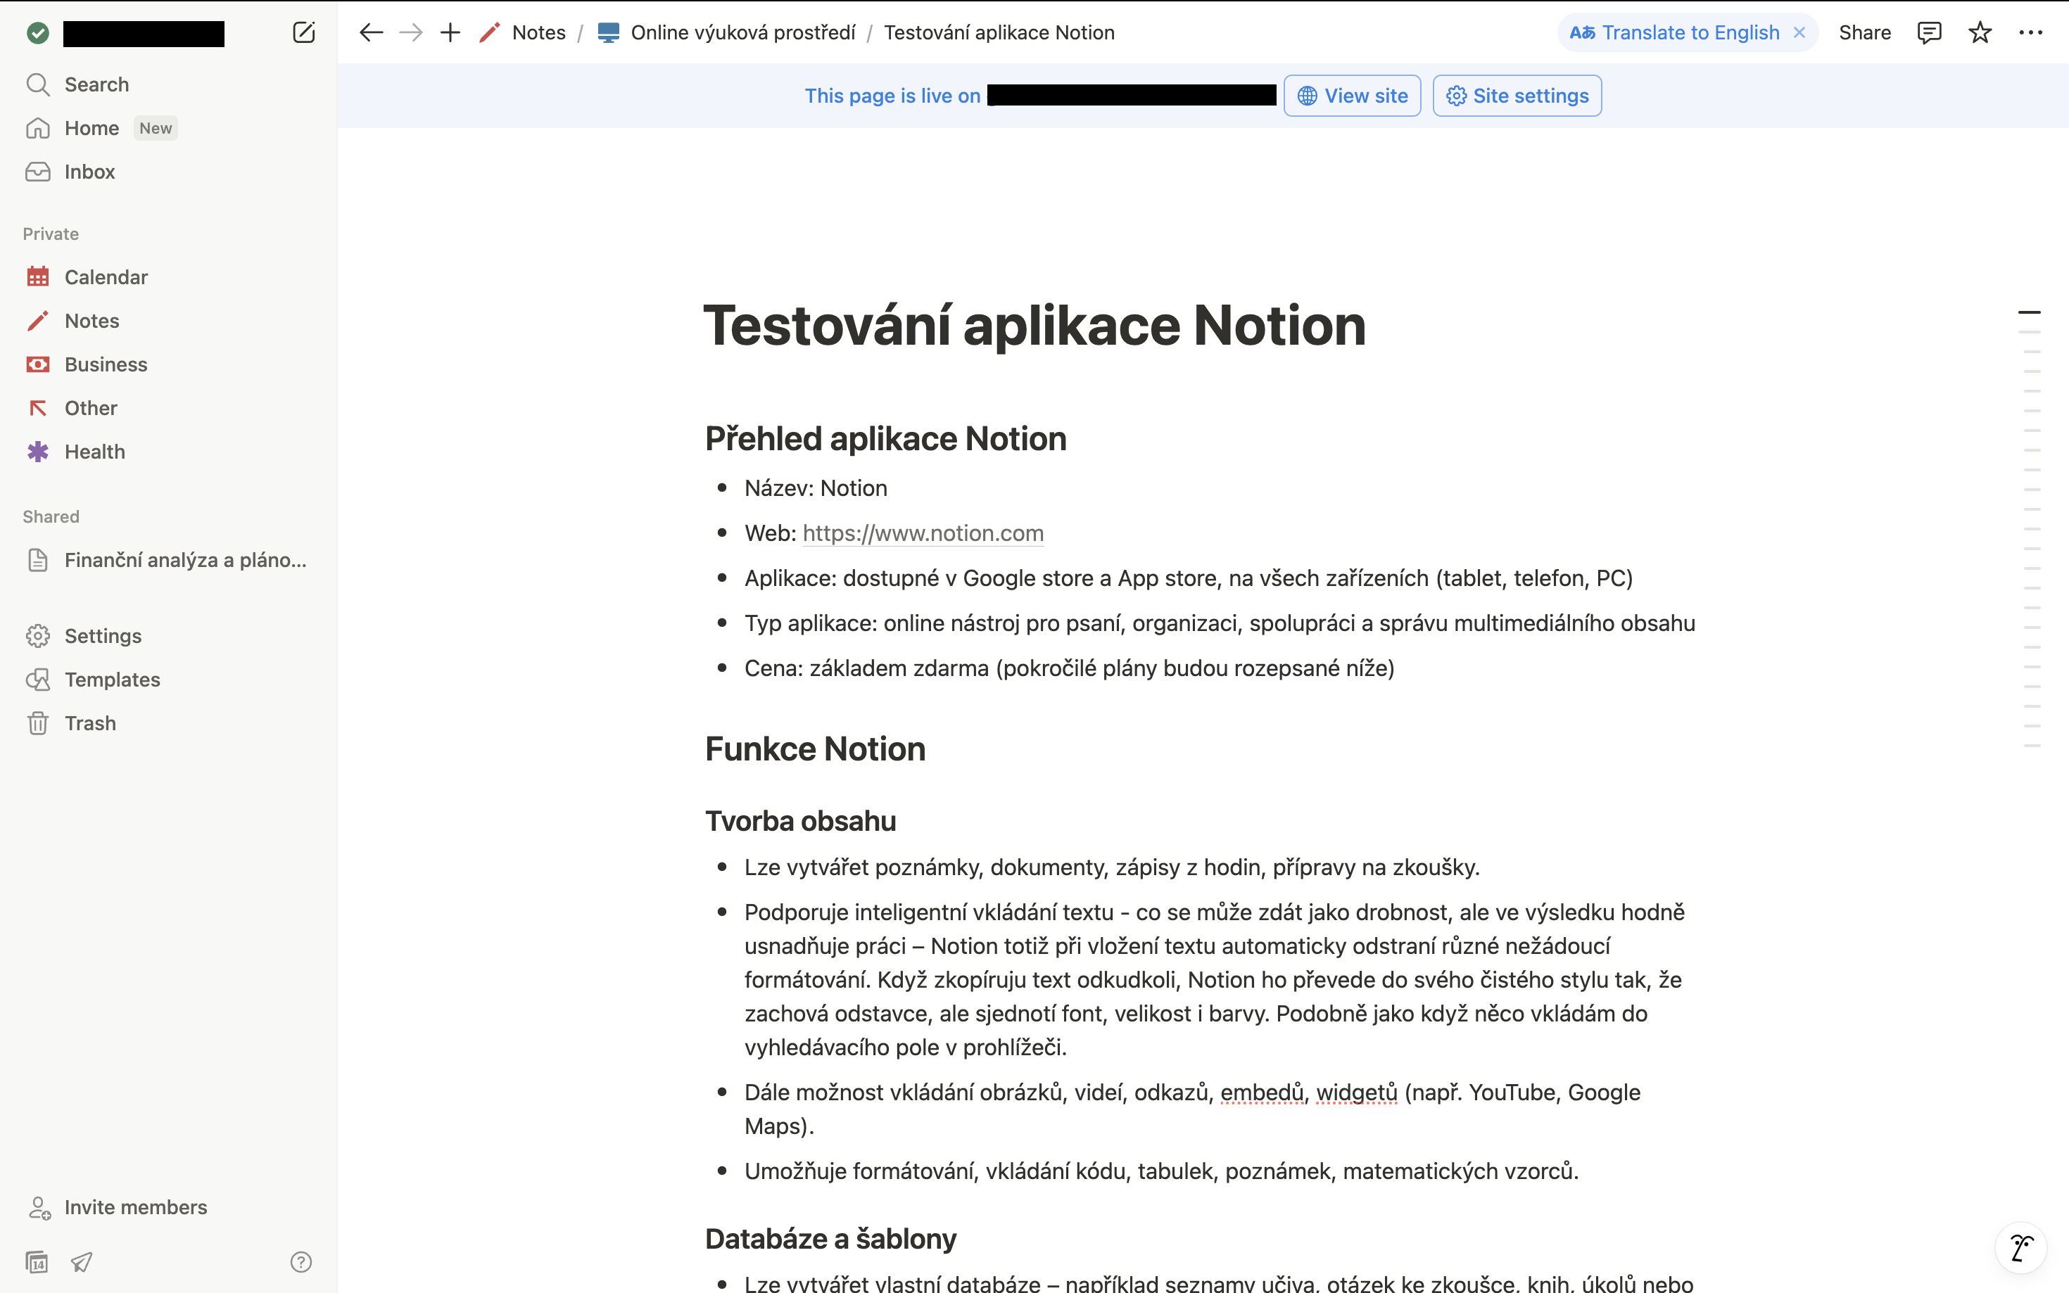Open the Inbox from the sidebar
Screen dimensions: 2069x1293
coord(89,171)
